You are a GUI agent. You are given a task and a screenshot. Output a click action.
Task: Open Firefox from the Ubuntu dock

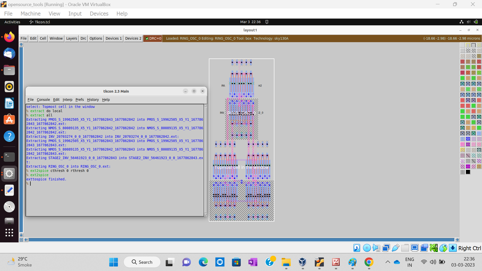(x=9, y=37)
